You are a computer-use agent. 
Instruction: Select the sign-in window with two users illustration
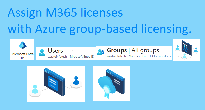point(56,84)
